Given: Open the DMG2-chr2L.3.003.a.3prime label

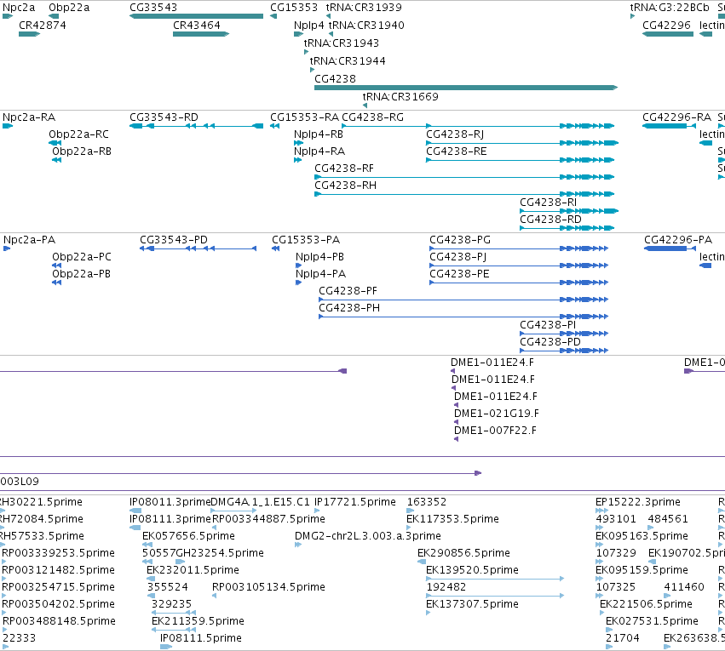Looking at the screenshot, I should pyautogui.click(x=368, y=536).
